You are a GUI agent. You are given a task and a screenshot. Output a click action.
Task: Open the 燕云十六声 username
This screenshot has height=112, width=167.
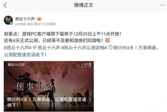click(25, 19)
